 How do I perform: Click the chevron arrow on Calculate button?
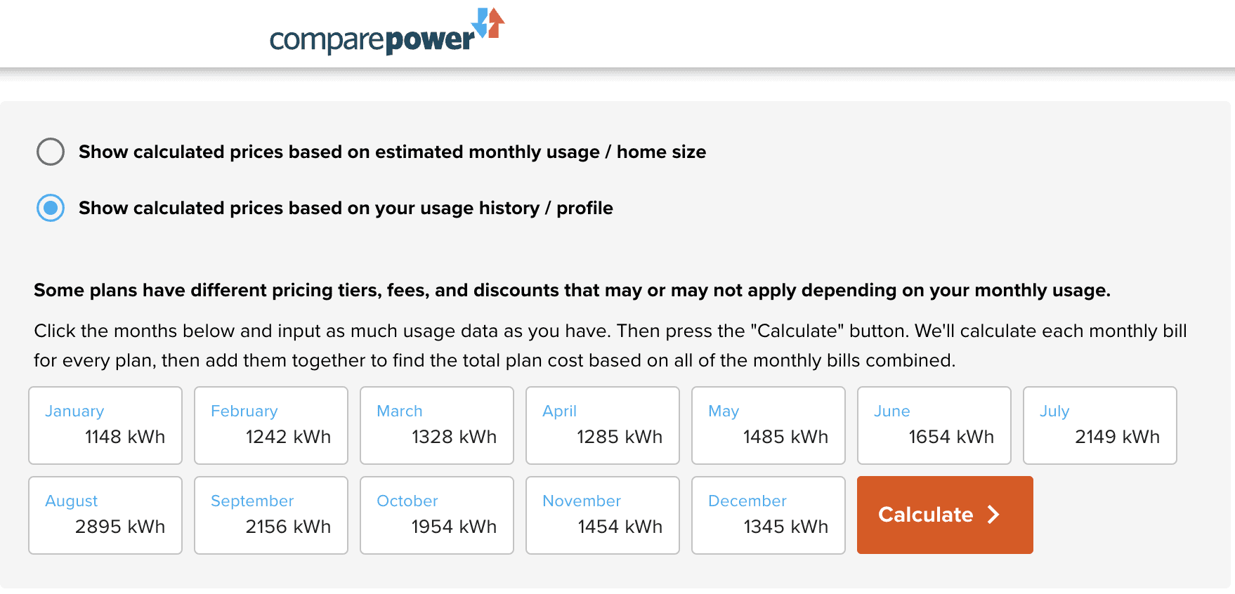pyautogui.click(x=993, y=515)
